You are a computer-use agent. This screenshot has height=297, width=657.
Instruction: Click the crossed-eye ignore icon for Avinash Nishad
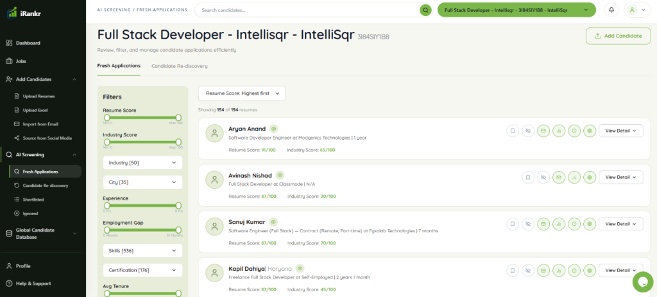point(543,177)
